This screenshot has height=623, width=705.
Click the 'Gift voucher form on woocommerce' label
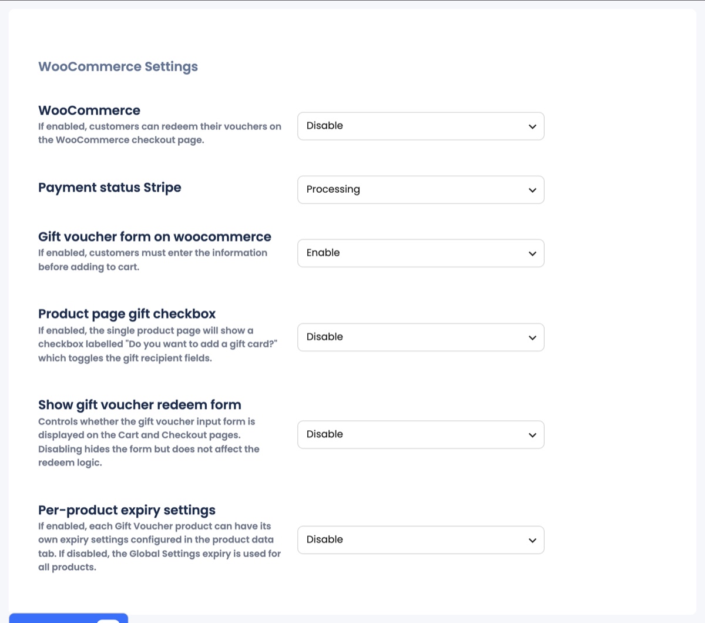click(x=155, y=237)
